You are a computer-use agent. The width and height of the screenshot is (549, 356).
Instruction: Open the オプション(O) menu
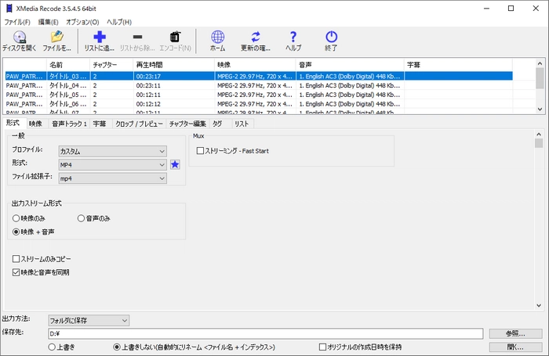click(82, 22)
